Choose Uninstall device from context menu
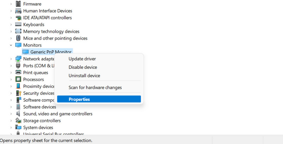Viewport: 283px width, 144px height. 84,76
